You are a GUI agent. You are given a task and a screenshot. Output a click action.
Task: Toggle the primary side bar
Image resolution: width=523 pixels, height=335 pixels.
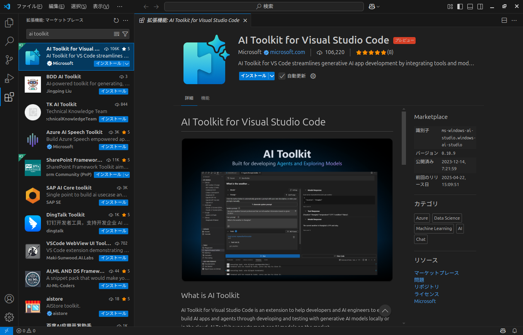click(x=460, y=7)
